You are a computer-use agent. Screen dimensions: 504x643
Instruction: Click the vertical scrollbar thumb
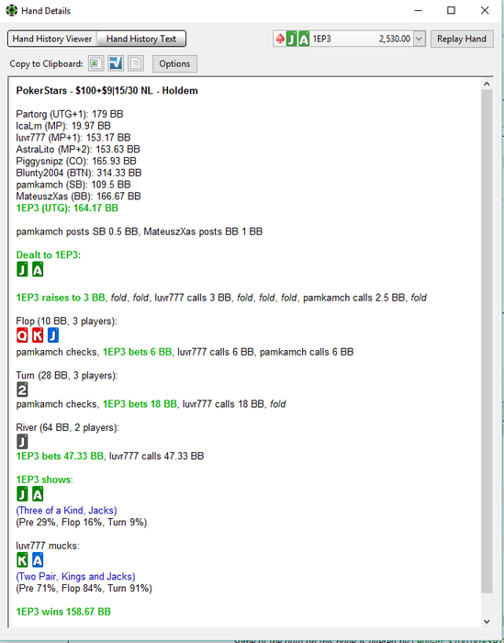click(487, 341)
